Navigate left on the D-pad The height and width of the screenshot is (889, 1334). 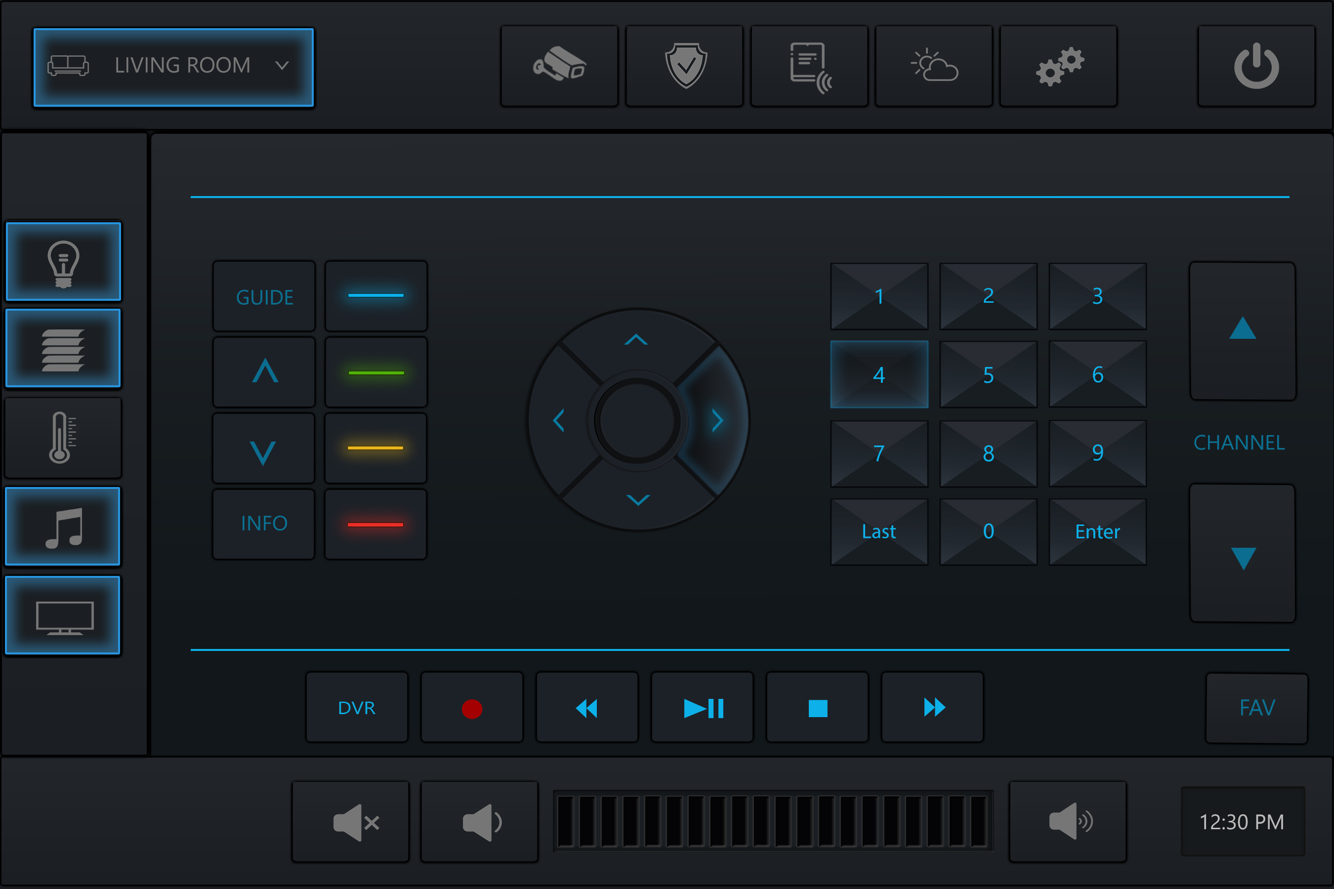pyautogui.click(x=560, y=421)
